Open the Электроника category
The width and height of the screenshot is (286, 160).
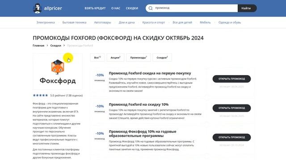46,23
